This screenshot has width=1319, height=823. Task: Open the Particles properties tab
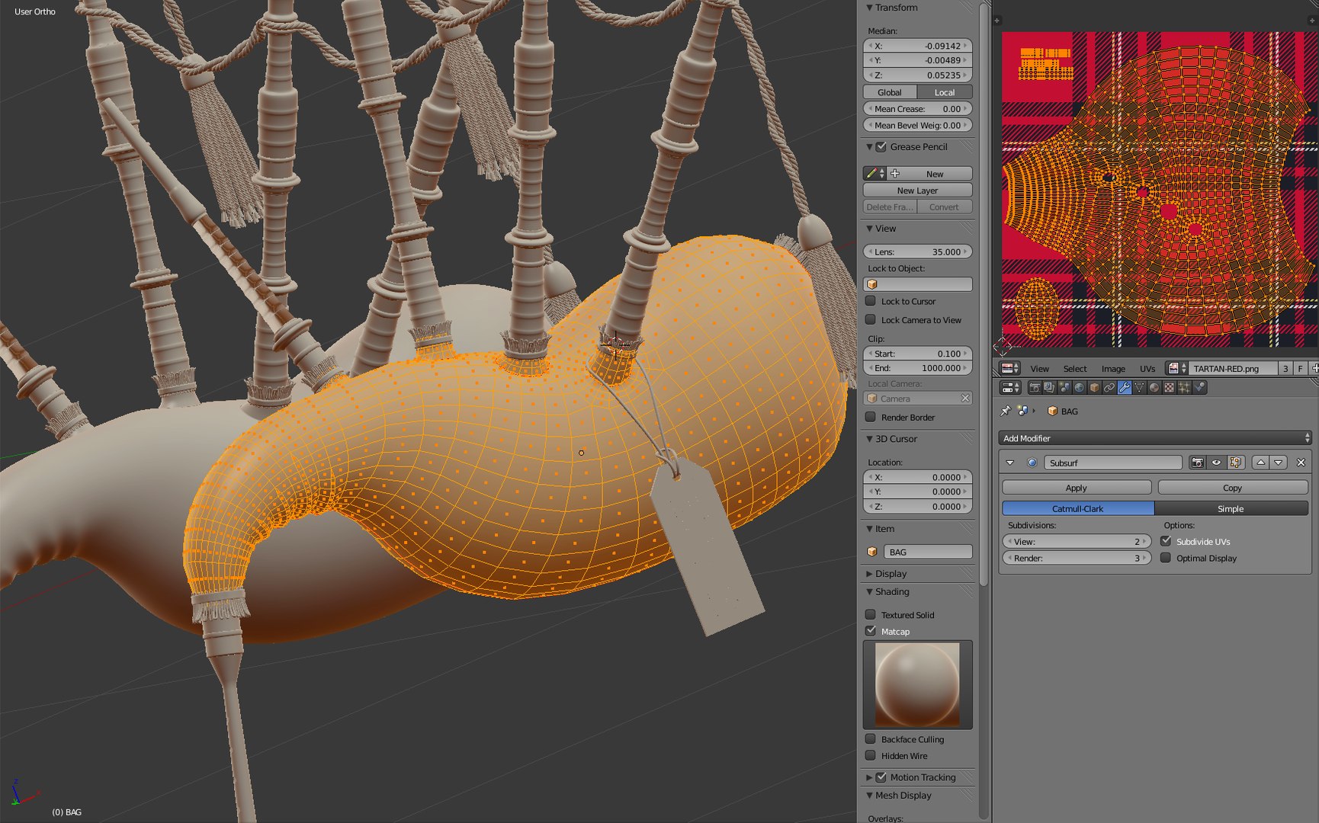[x=1184, y=388]
